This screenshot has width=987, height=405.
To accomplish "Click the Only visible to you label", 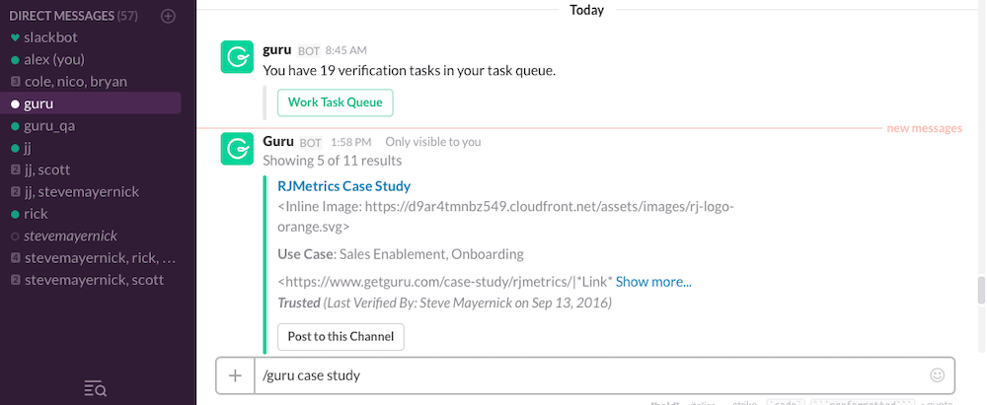I will click(x=433, y=142).
